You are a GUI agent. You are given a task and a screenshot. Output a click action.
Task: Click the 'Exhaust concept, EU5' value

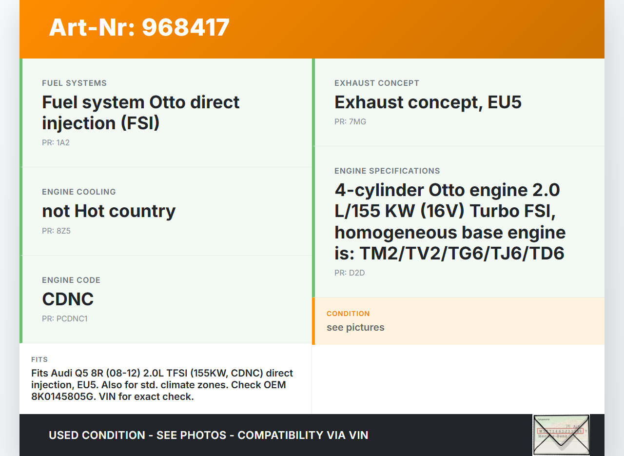[428, 102]
